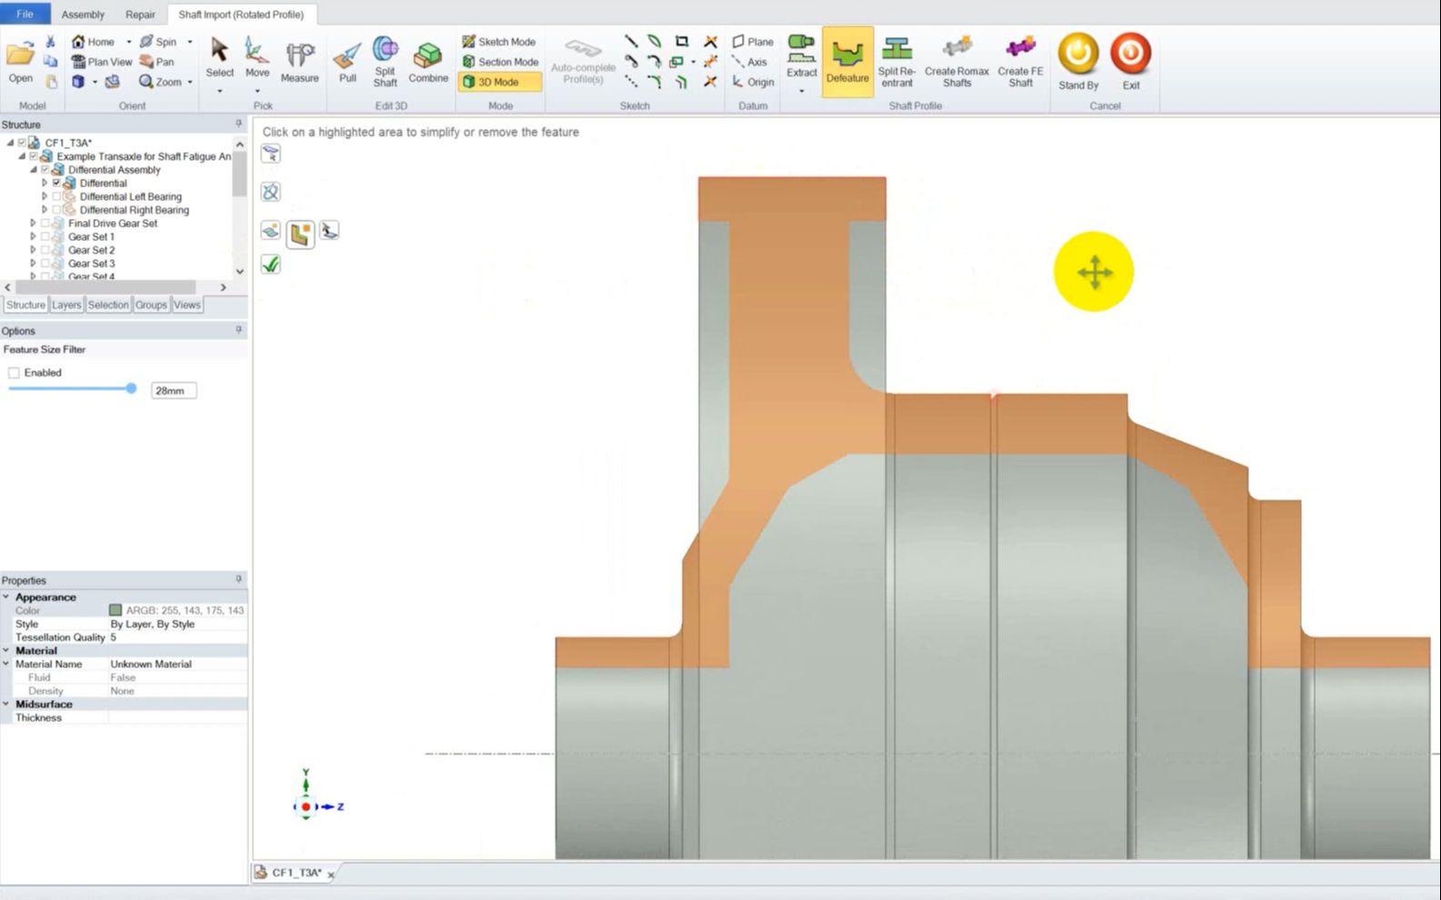This screenshot has width=1441, height=900.
Task: Open the Extract dropdown arrow
Action: [x=801, y=91]
